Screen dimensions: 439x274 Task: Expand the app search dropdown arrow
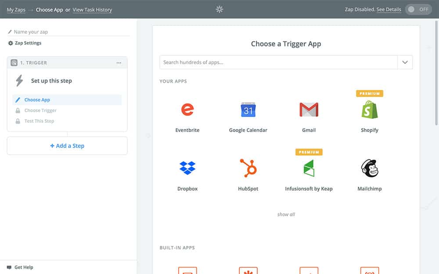pos(405,62)
